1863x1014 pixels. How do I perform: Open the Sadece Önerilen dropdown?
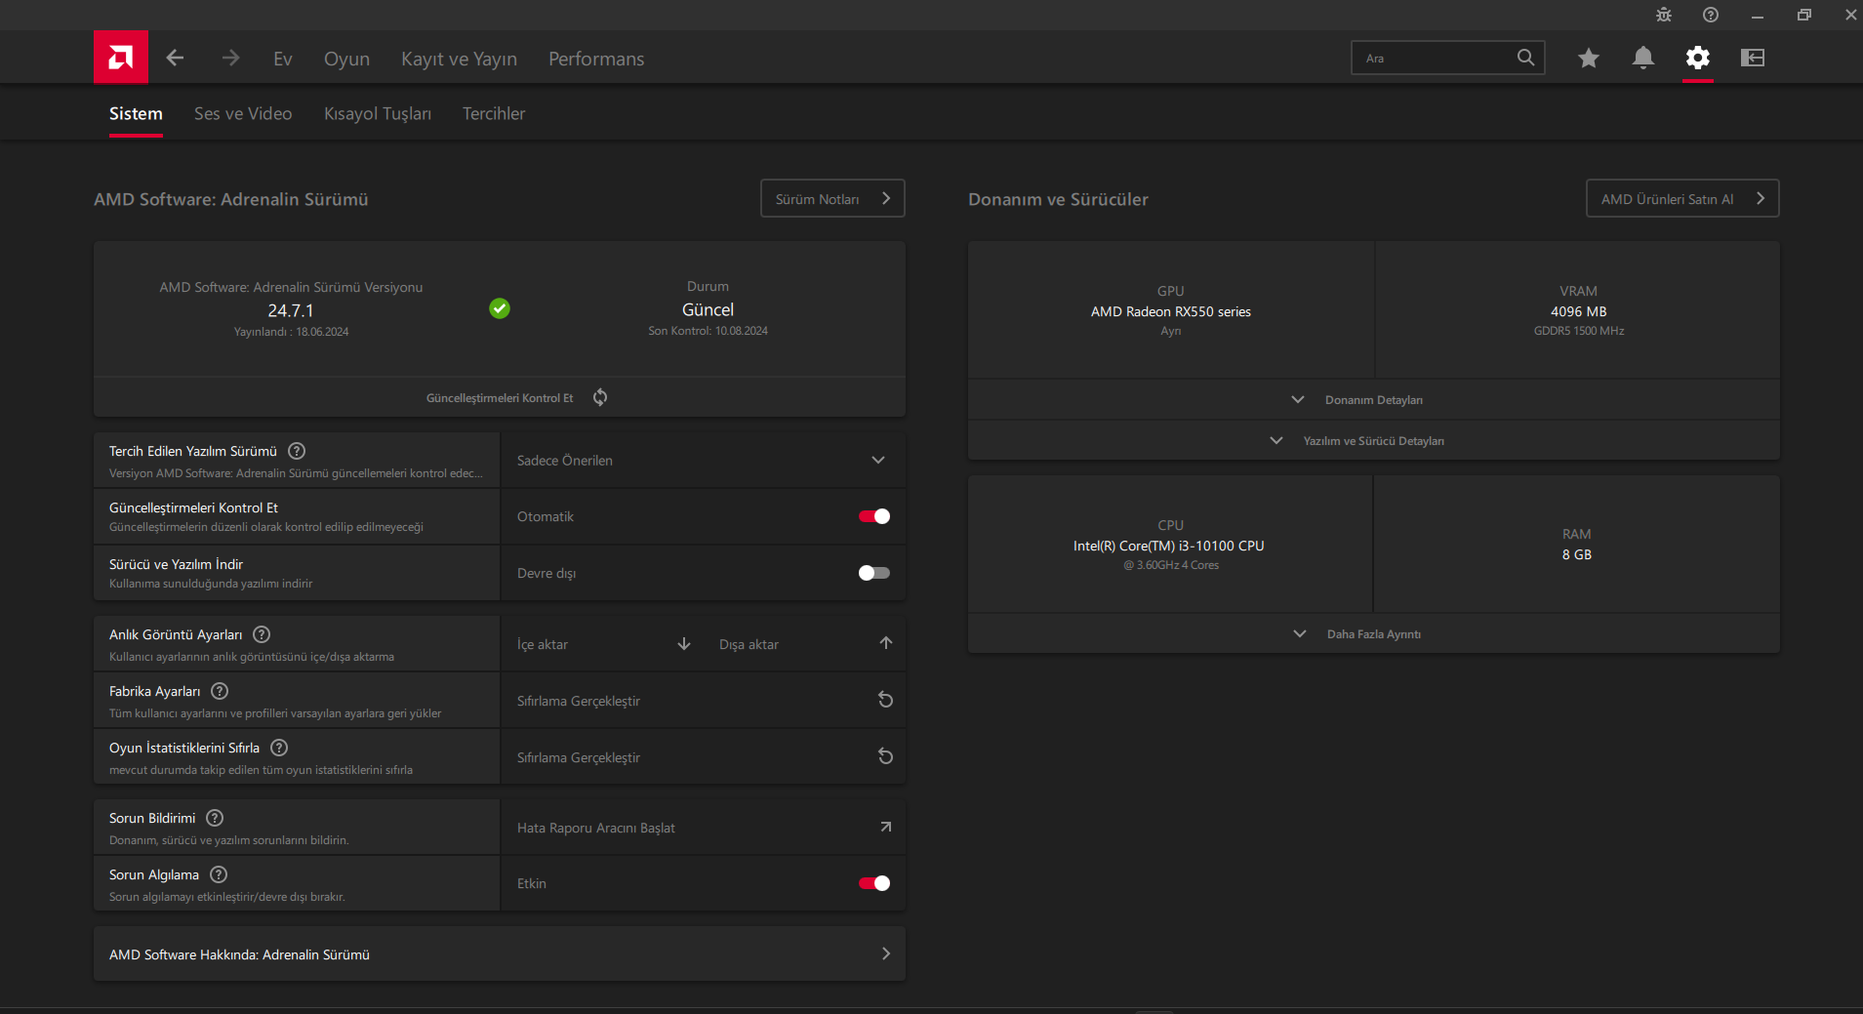click(x=702, y=461)
